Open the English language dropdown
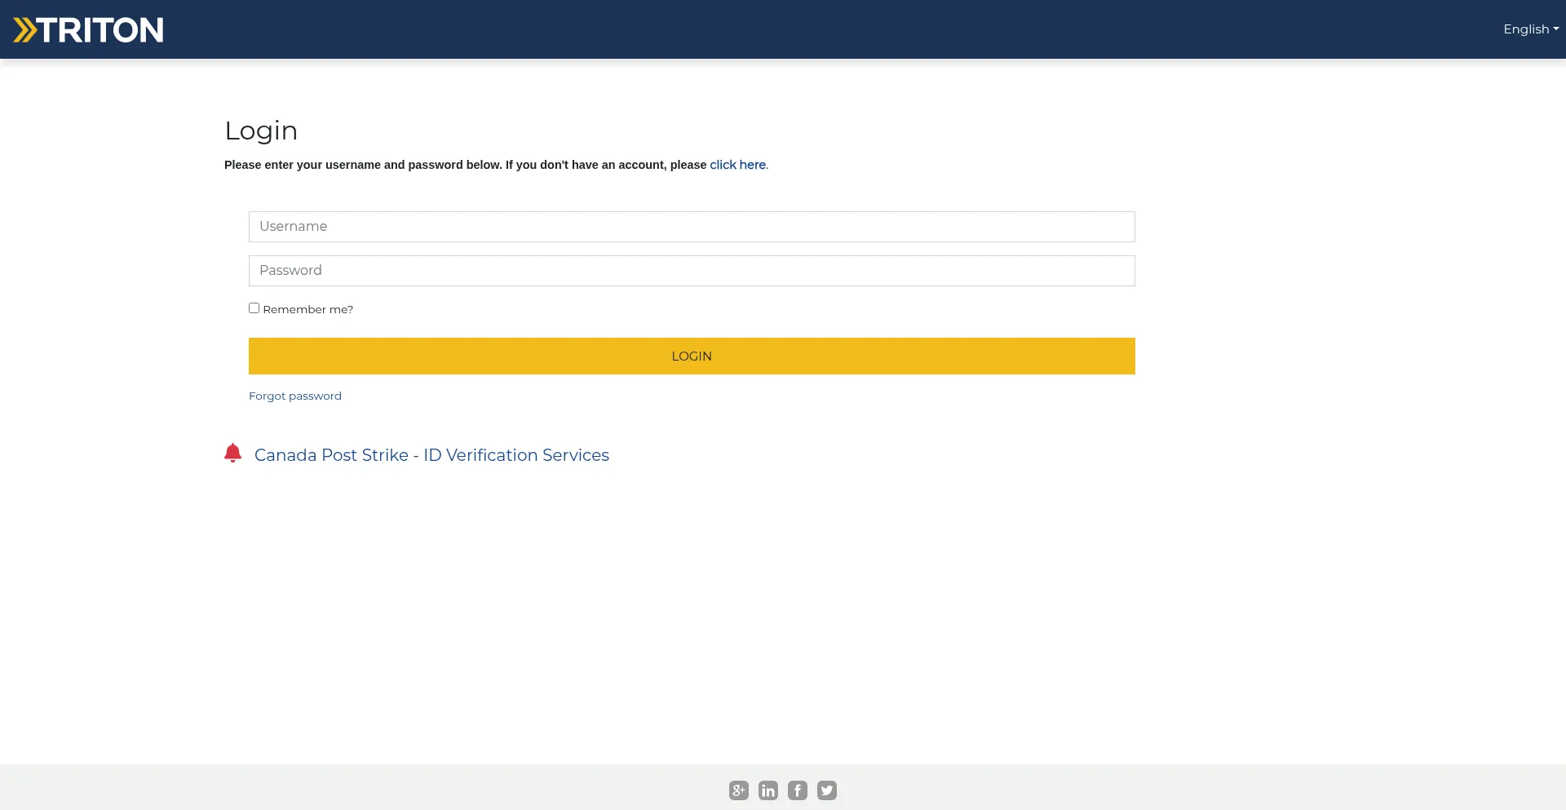This screenshot has height=810, width=1566. [1525, 29]
